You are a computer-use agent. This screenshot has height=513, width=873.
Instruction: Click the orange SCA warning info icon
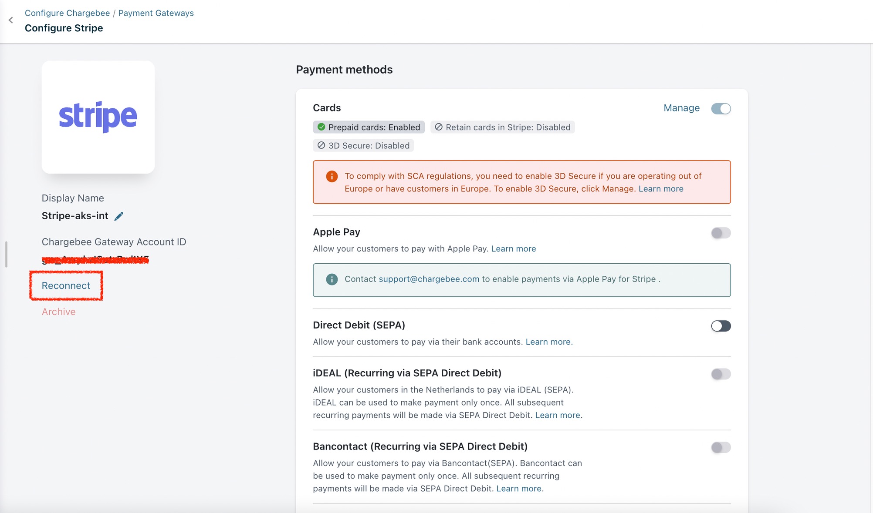(332, 176)
